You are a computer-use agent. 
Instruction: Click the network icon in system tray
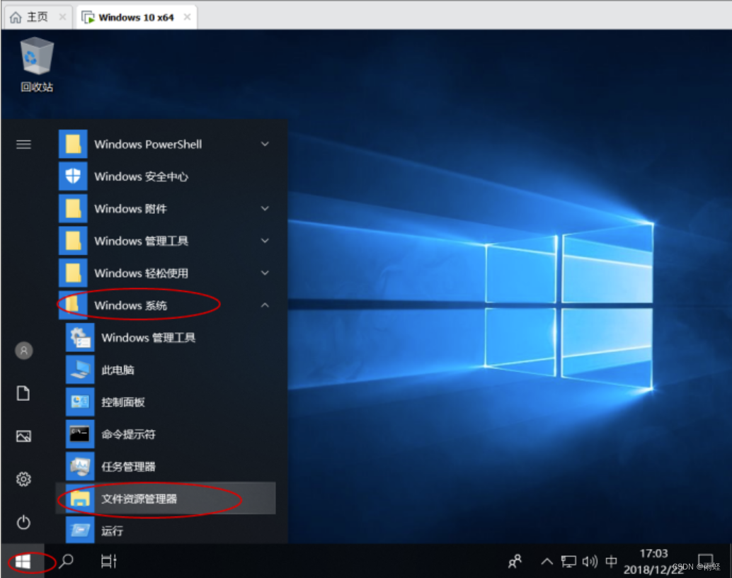point(568,561)
